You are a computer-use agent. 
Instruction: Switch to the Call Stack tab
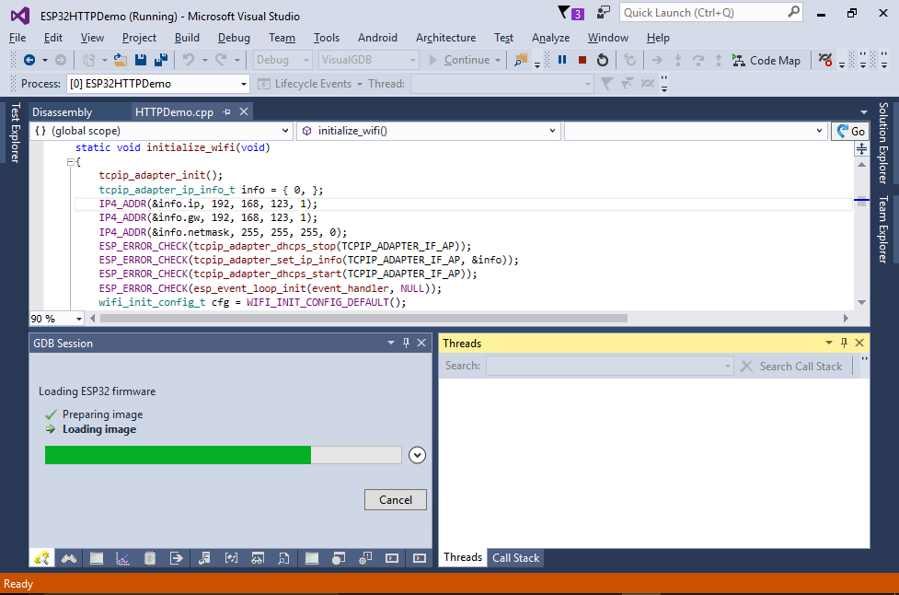pos(515,558)
